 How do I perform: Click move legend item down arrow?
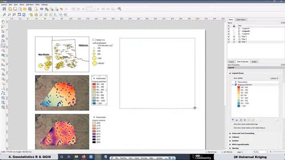click(x=232, y=120)
